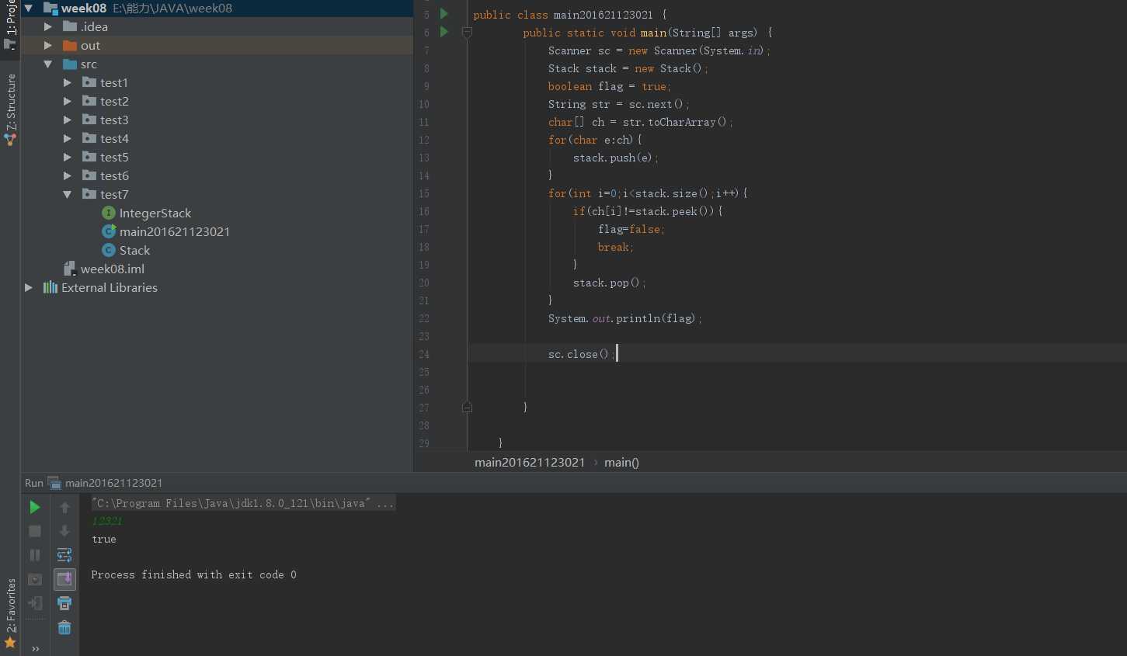Click the External Libraries icon

50,287
